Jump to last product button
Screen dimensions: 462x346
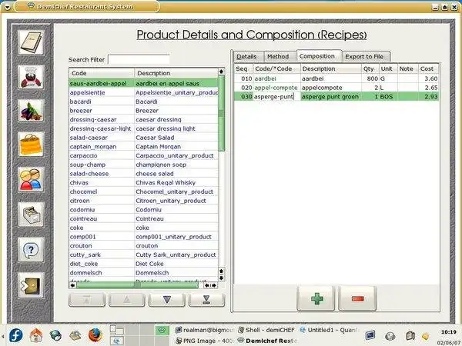point(207,300)
